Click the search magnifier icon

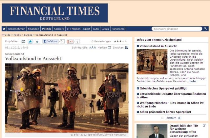point(205,29)
